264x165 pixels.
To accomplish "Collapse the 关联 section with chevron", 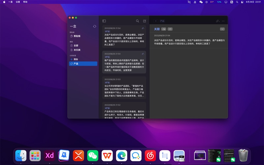I will point(222,29).
